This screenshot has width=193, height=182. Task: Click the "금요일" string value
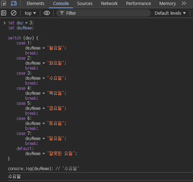tap(55, 108)
